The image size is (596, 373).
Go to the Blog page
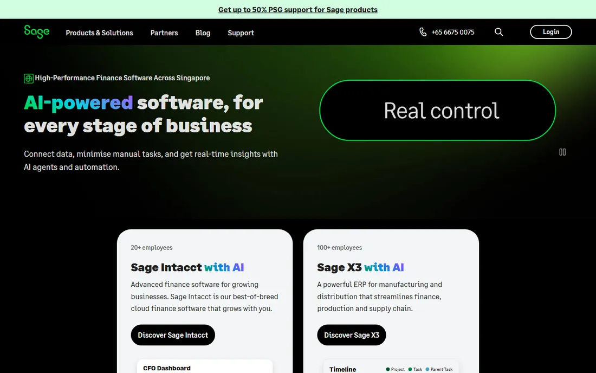point(203,33)
